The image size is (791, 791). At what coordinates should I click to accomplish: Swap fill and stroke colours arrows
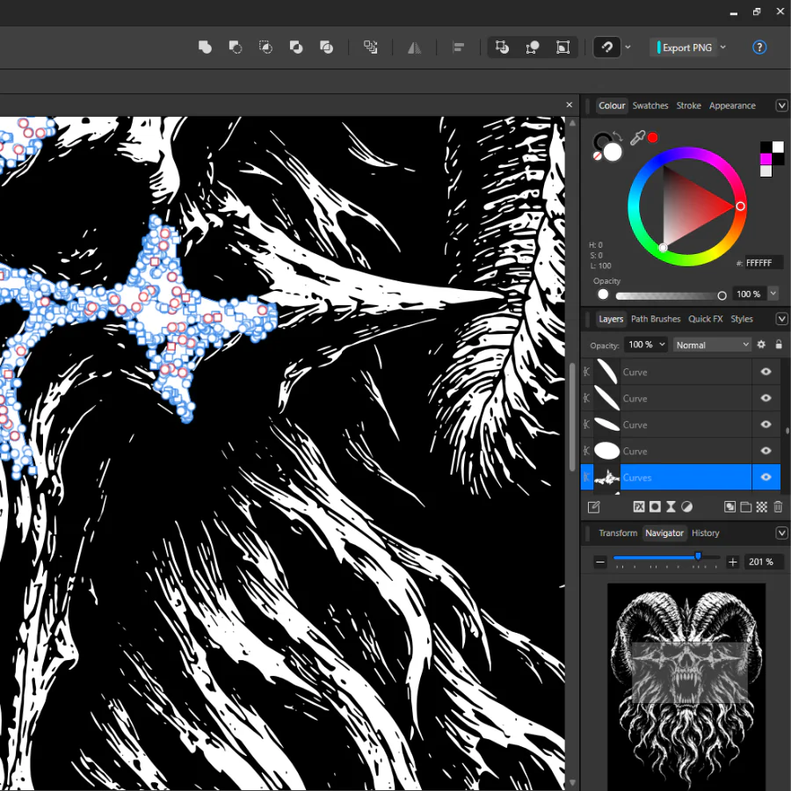tap(619, 136)
